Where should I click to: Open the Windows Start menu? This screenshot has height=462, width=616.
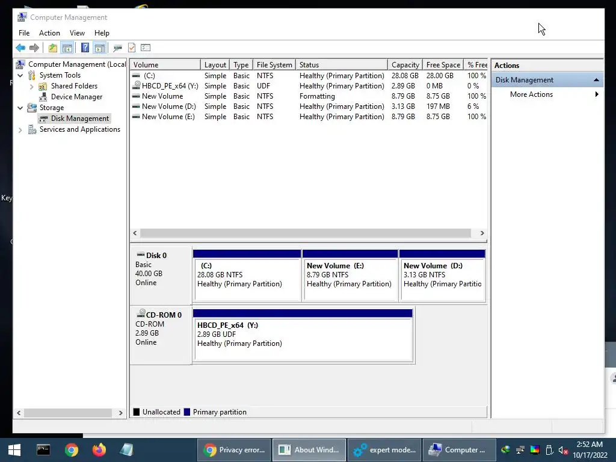[14, 450]
